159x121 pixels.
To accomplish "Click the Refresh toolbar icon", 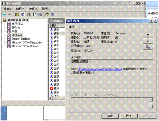I will (x=35, y=15).
